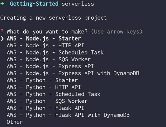166x127 pixels.
Task: Choose AWS - Node.js - Express API
Action: pos(50,66)
